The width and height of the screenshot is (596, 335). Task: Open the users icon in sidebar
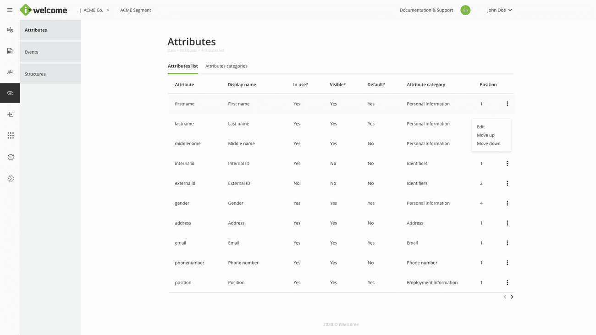point(10,72)
